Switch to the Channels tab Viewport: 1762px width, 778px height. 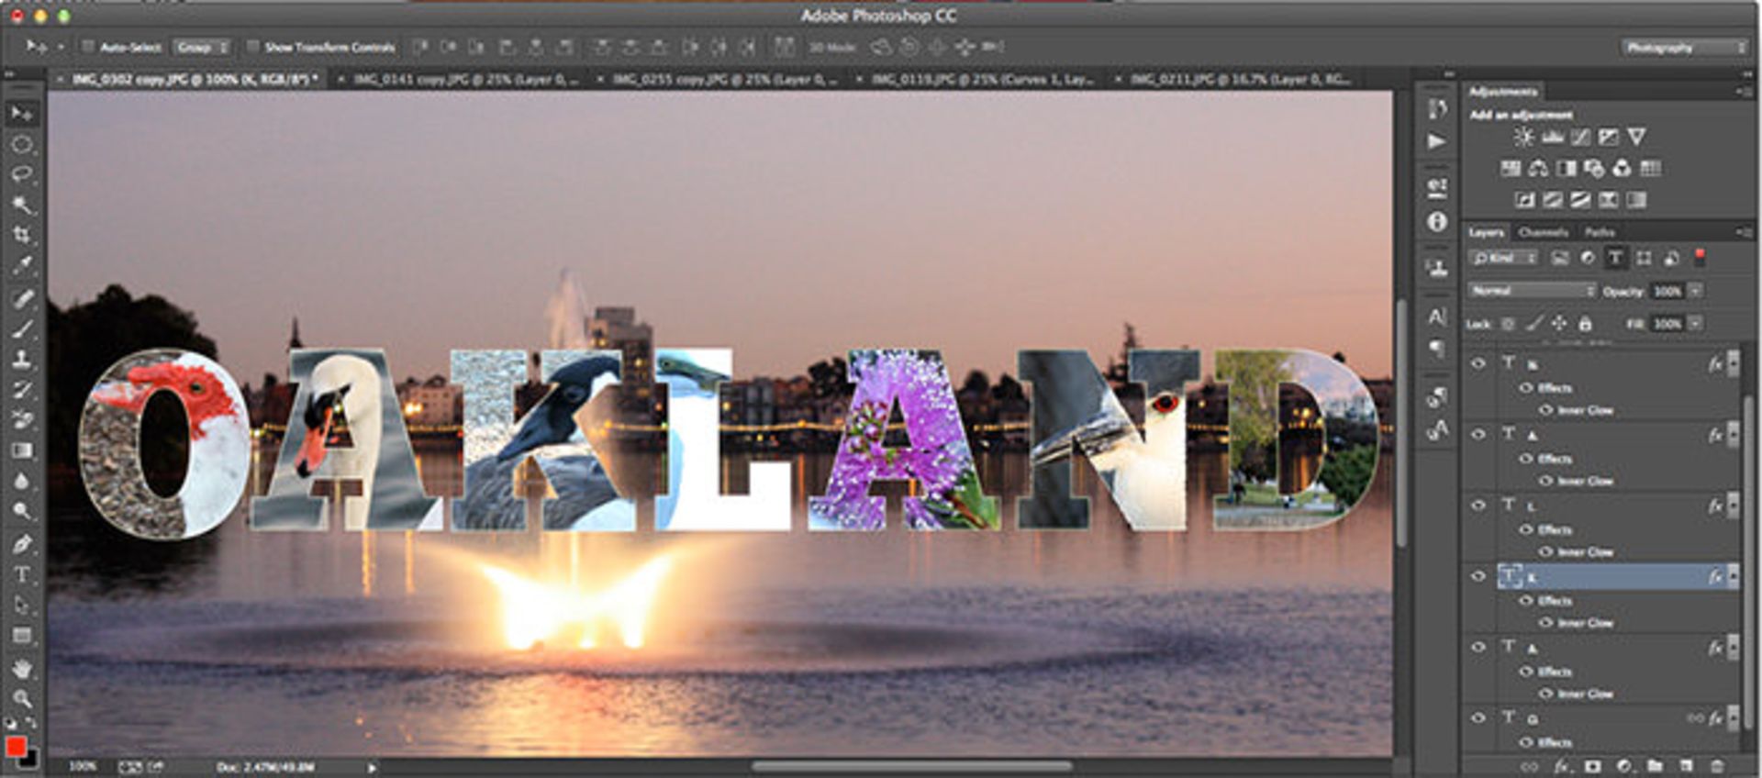(1543, 232)
